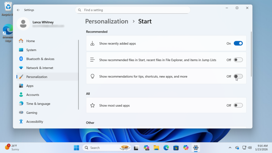The image size is (272, 153).
Task: Toggle recommendations for tips and shortcuts
Action: pos(238,76)
